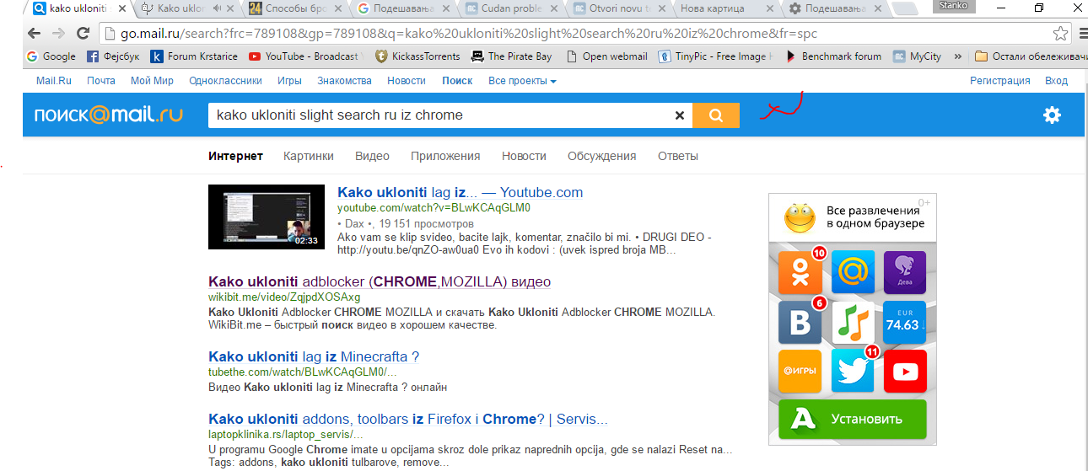Open the orange @игры games tile
This screenshot has height=471, width=1088.
[x=800, y=372]
